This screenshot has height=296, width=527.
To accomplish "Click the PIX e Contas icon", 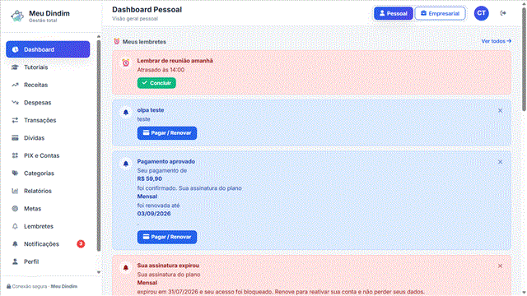I will coord(15,155).
